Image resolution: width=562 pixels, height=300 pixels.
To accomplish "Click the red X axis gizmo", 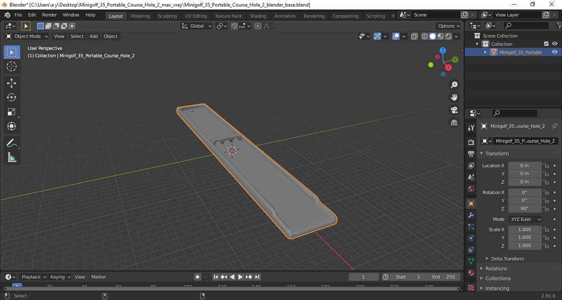I will click(448, 67).
